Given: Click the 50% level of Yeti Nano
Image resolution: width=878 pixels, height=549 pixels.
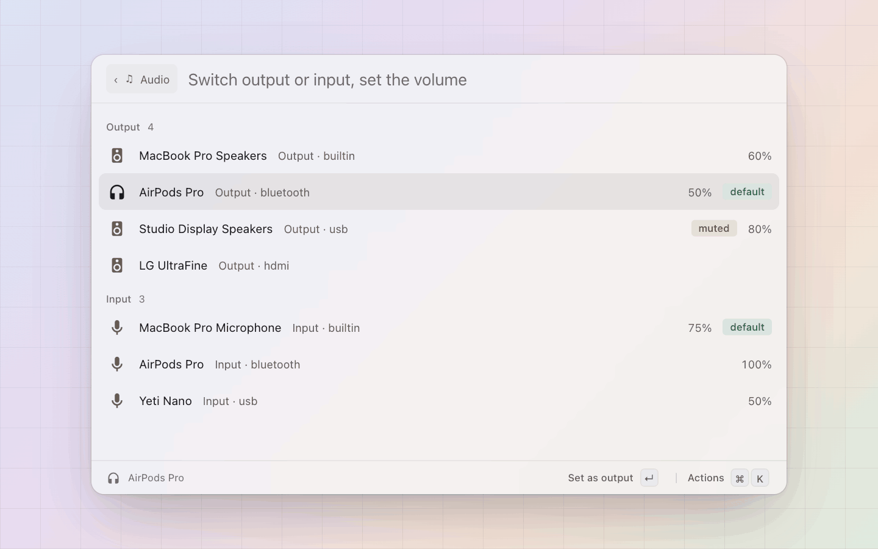Looking at the screenshot, I should pyautogui.click(x=760, y=401).
